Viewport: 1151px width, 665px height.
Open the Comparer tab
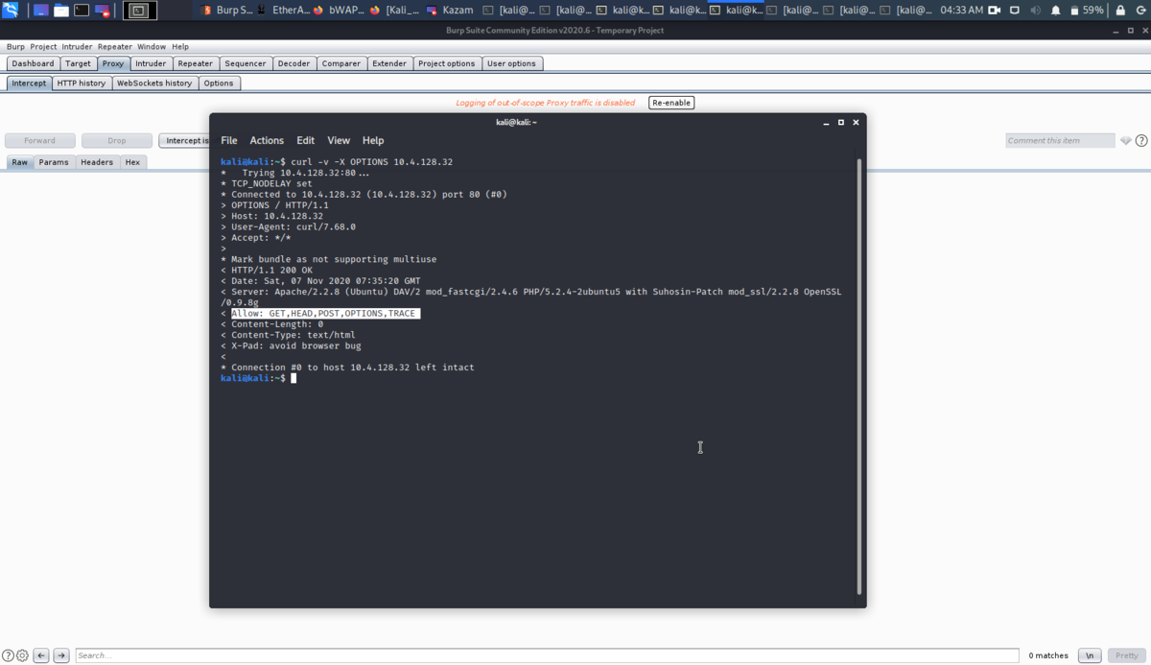(341, 63)
